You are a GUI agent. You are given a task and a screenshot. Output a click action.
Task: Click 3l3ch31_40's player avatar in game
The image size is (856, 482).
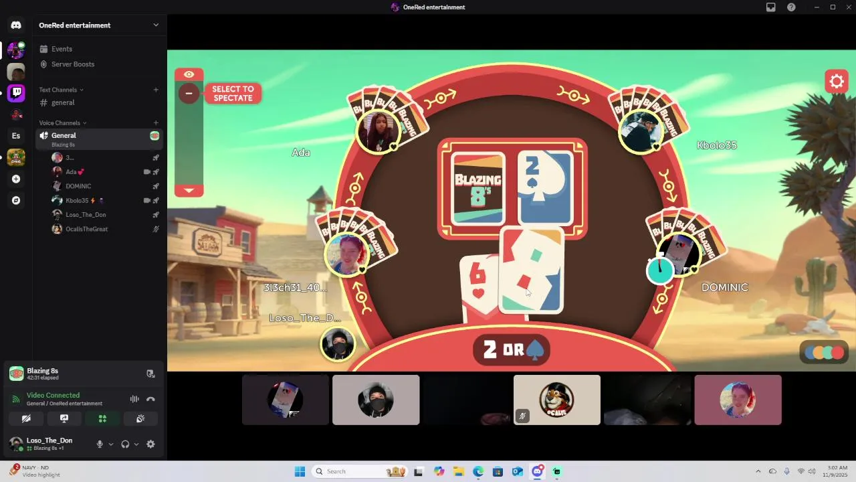[x=346, y=254]
